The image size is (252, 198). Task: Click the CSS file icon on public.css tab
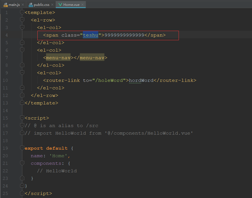(x=31, y=5)
